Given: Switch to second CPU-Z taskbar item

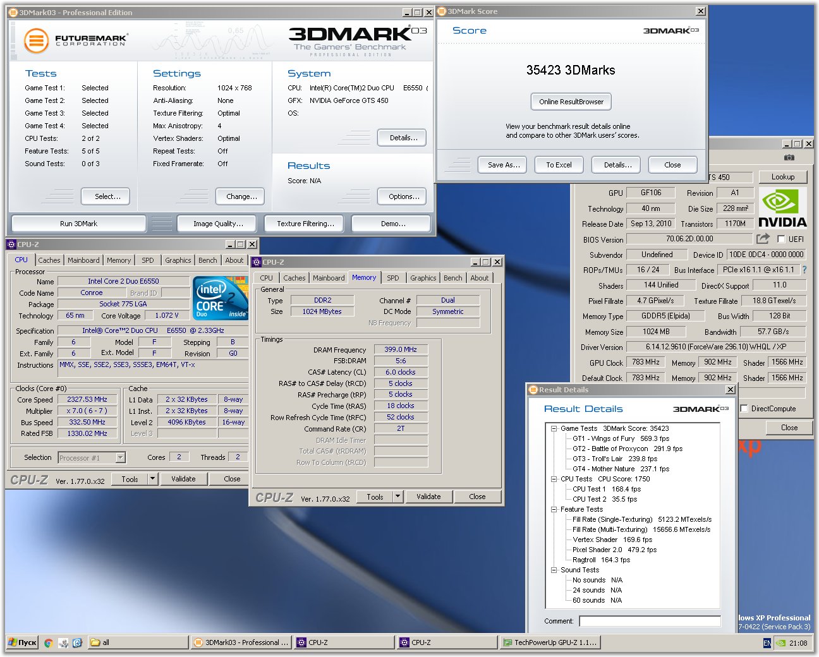Looking at the screenshot, I should (447, 642).
